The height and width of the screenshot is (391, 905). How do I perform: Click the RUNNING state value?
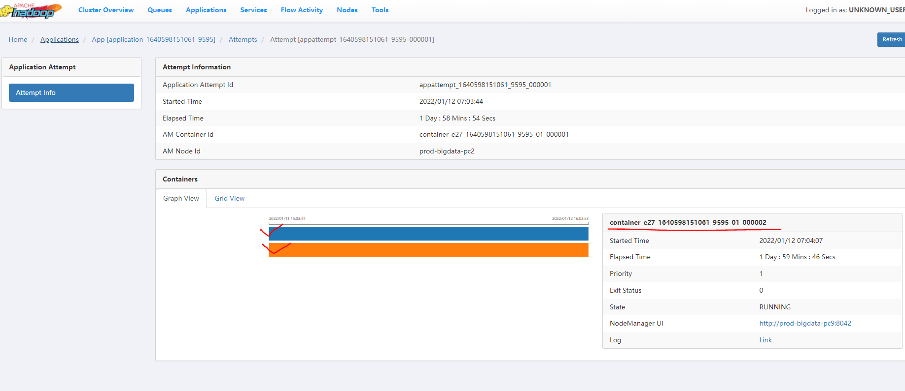tap(774, 307)
